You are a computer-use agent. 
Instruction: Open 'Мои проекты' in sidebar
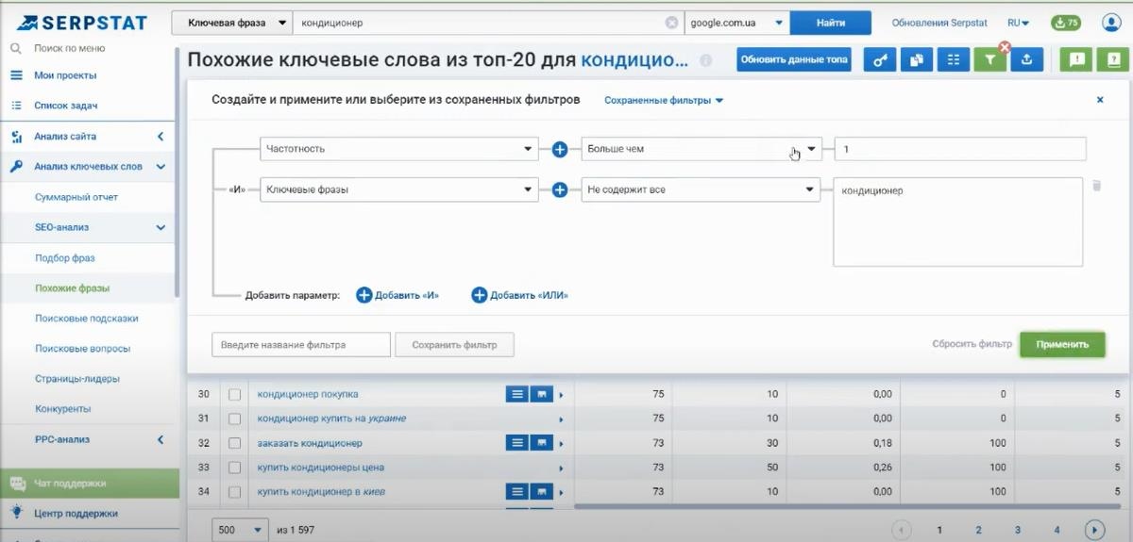click(x=65, y=75)
